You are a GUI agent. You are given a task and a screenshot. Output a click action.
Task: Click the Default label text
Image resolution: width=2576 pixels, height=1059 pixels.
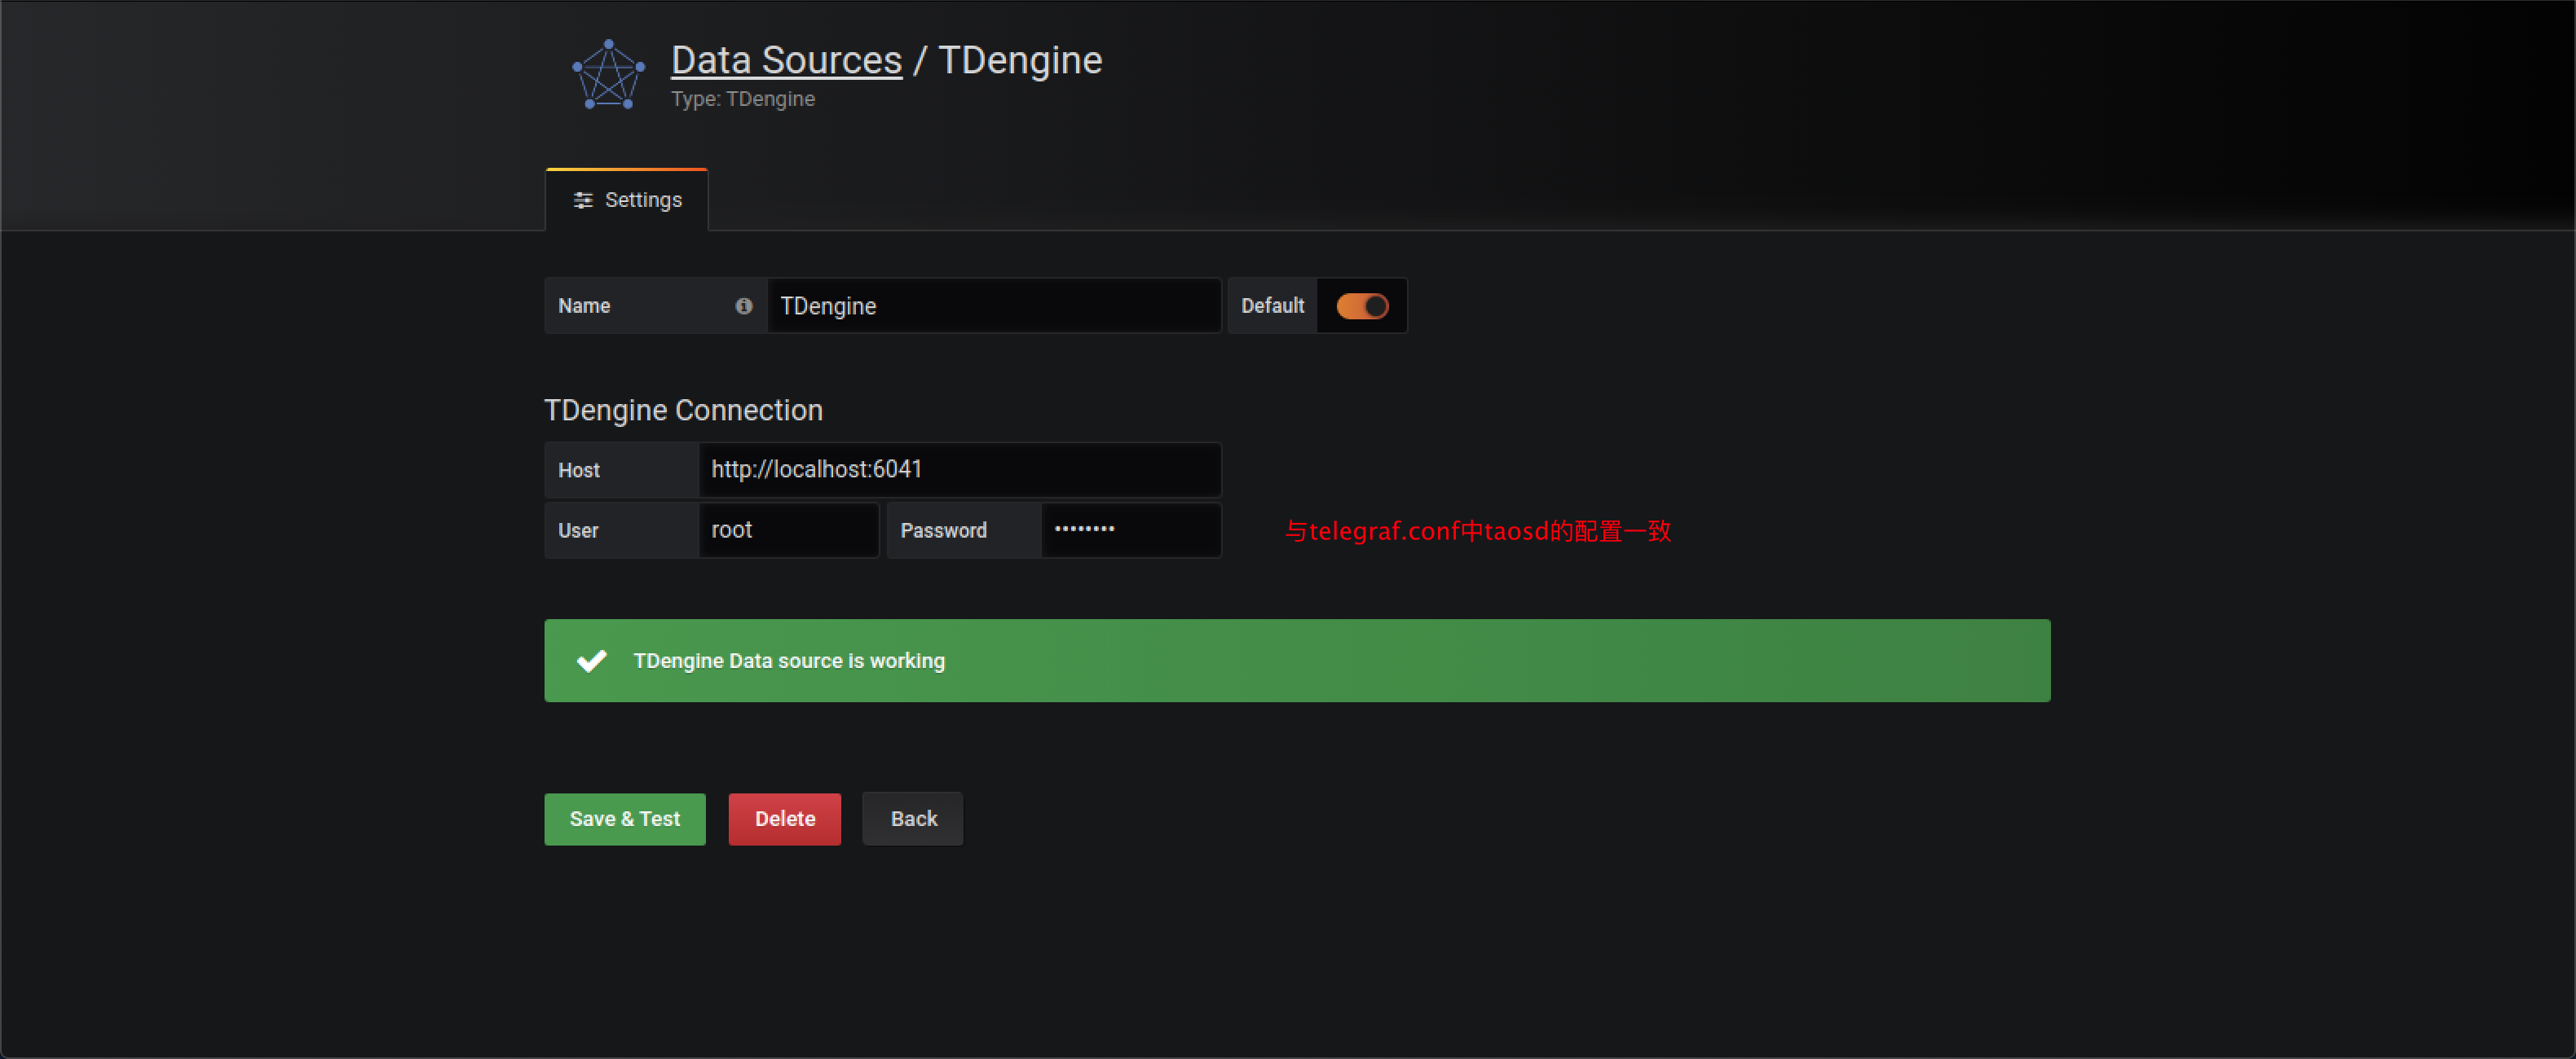(x=1272, y=305)
